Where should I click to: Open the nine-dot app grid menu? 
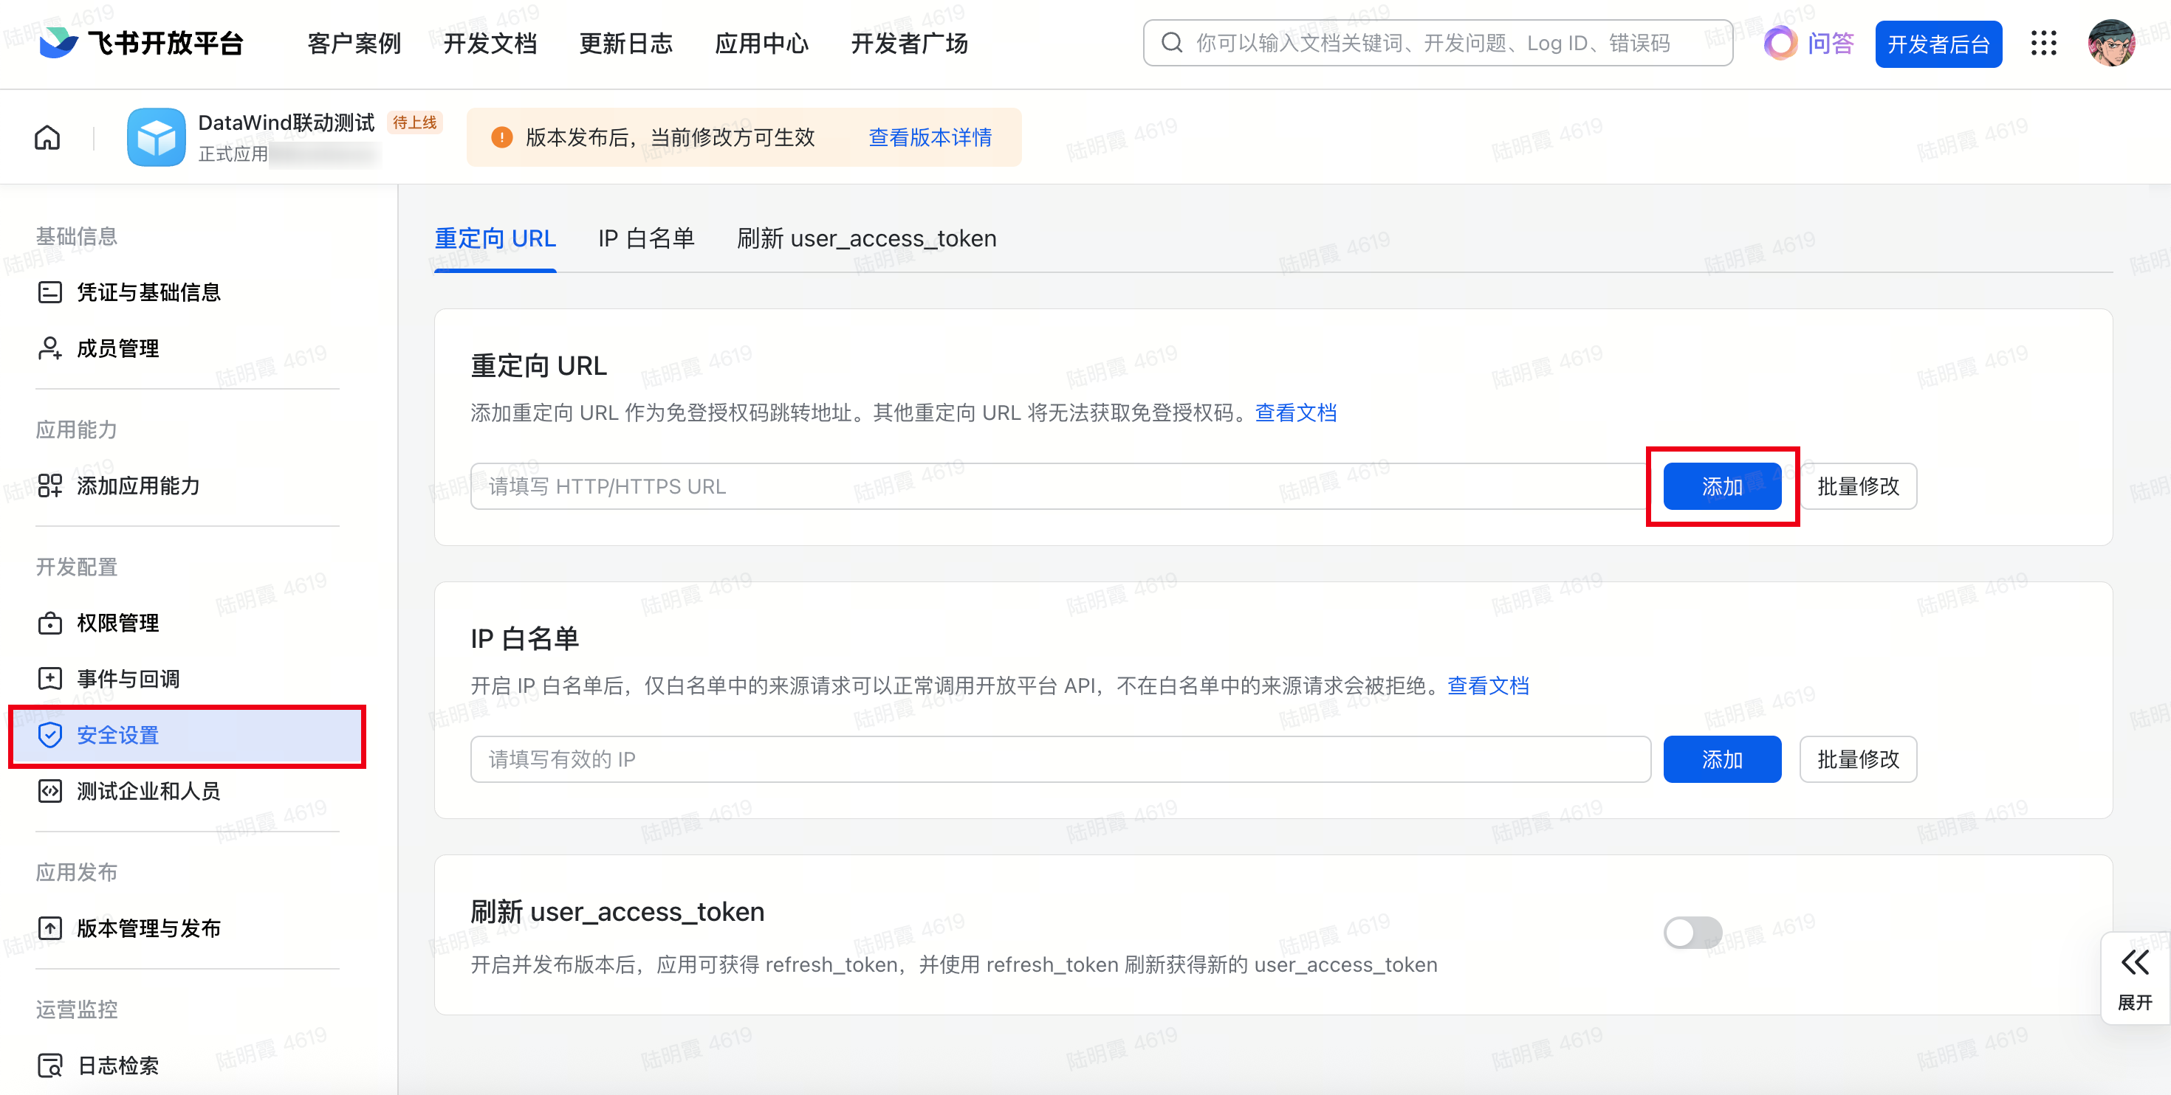click(2043, 44)
